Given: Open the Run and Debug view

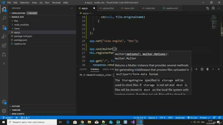Looking at the screenshot, I should point(4,36).
